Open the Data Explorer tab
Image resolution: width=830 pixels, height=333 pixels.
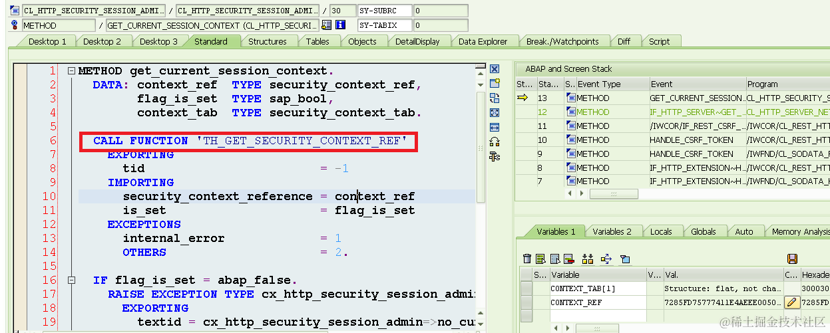click(483, 41)
